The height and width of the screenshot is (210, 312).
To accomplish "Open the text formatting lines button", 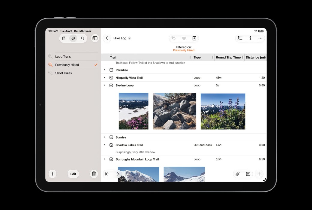I will point(184,38).
